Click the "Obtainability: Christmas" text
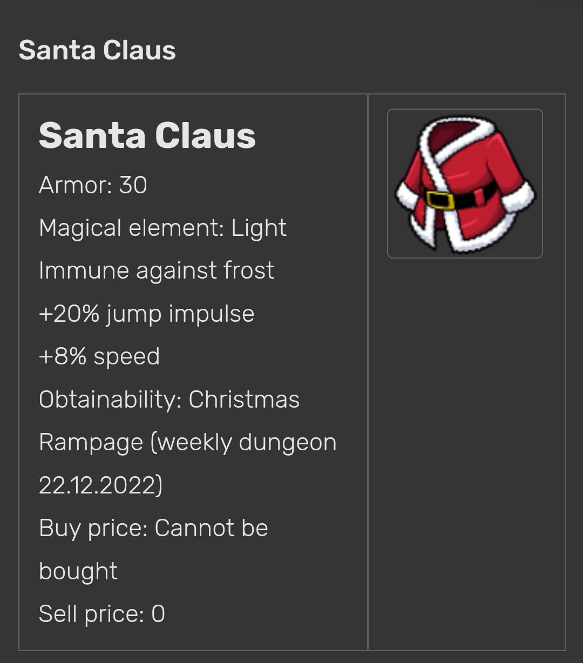Image resolution: width=583 pixels, height=663 pixels. [x=169, y=400]
